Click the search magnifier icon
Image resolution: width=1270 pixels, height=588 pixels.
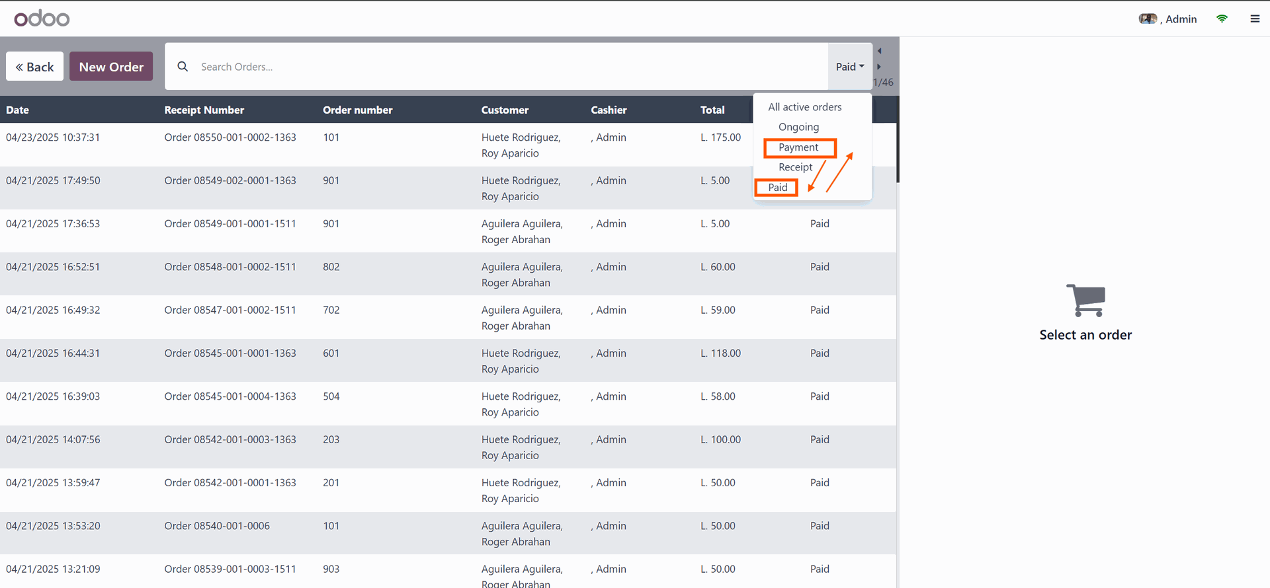click(183, 67)
